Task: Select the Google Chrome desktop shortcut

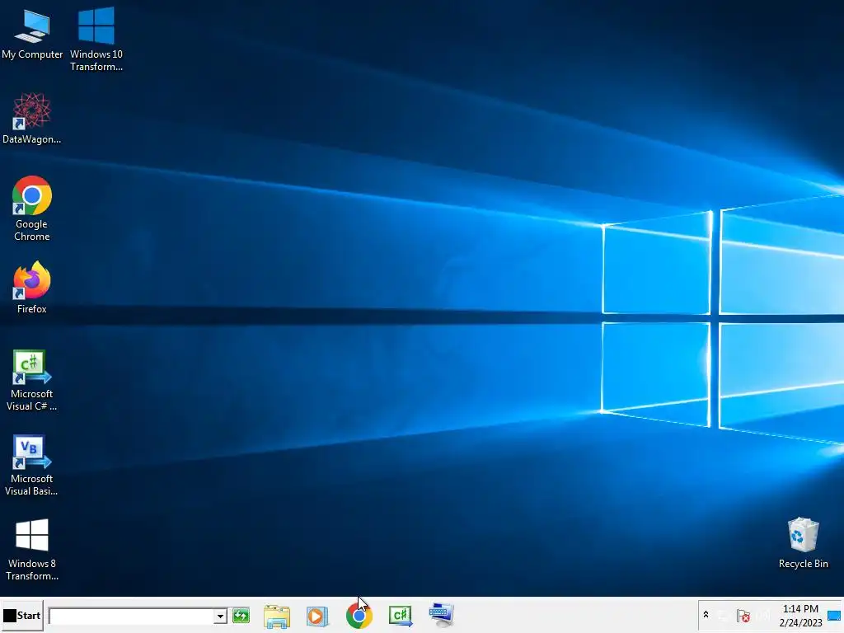Action: [32, 209]
